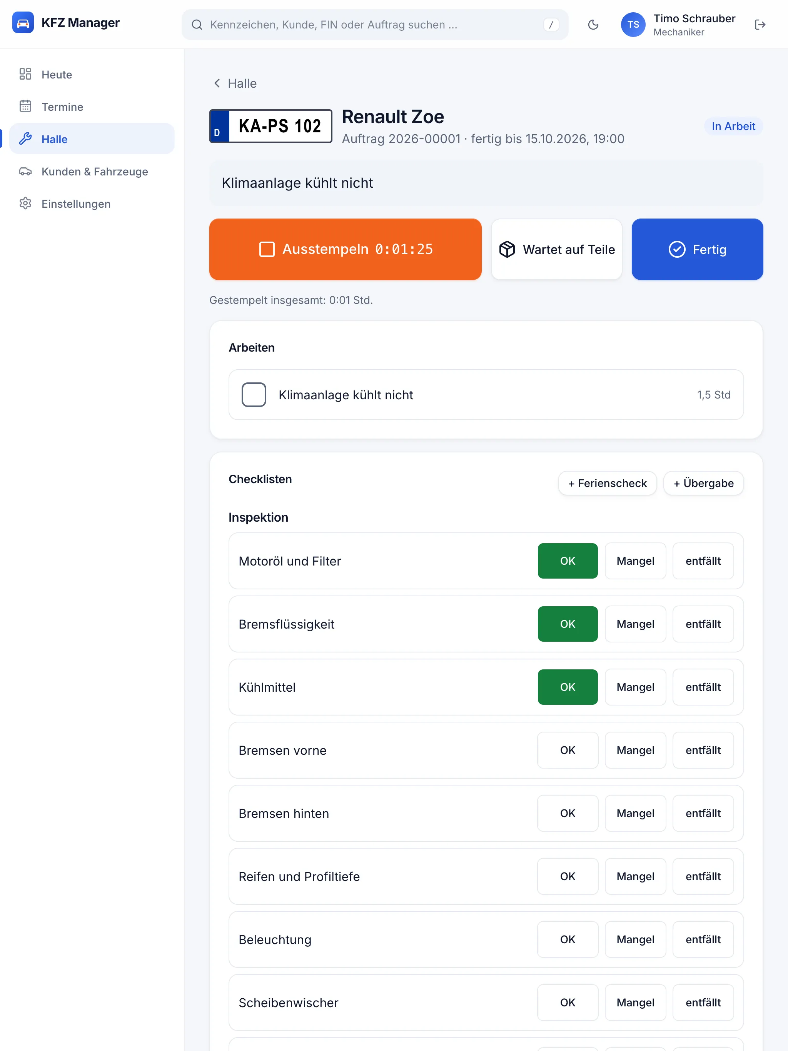The height and width of the screenshot is (1051, 788).
Task: Go back via the Halle breadcrumb link
Action: pos(235,83)
